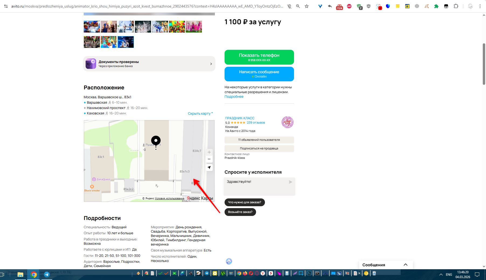Zoom out the Yandex map
Screen dimensions: 486x280
[209, 159]
